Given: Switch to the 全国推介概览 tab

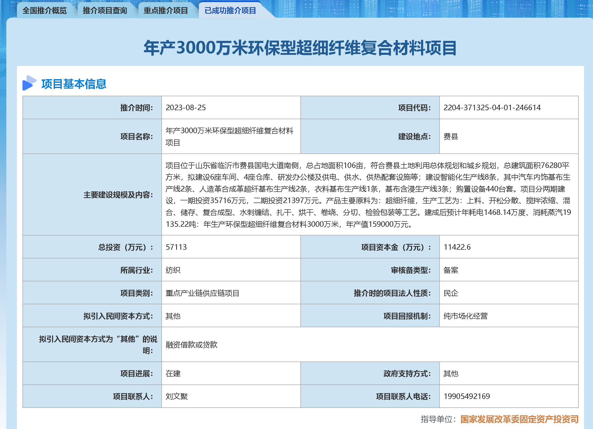Looking at the screenshot, I should point(46,11).
